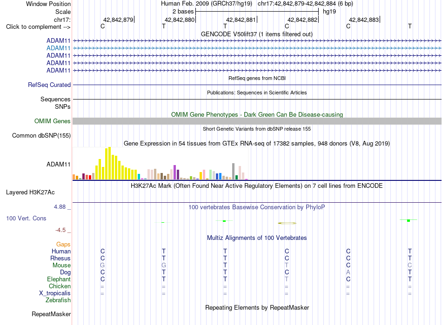Open the RefSeq Curated track label

49,85
